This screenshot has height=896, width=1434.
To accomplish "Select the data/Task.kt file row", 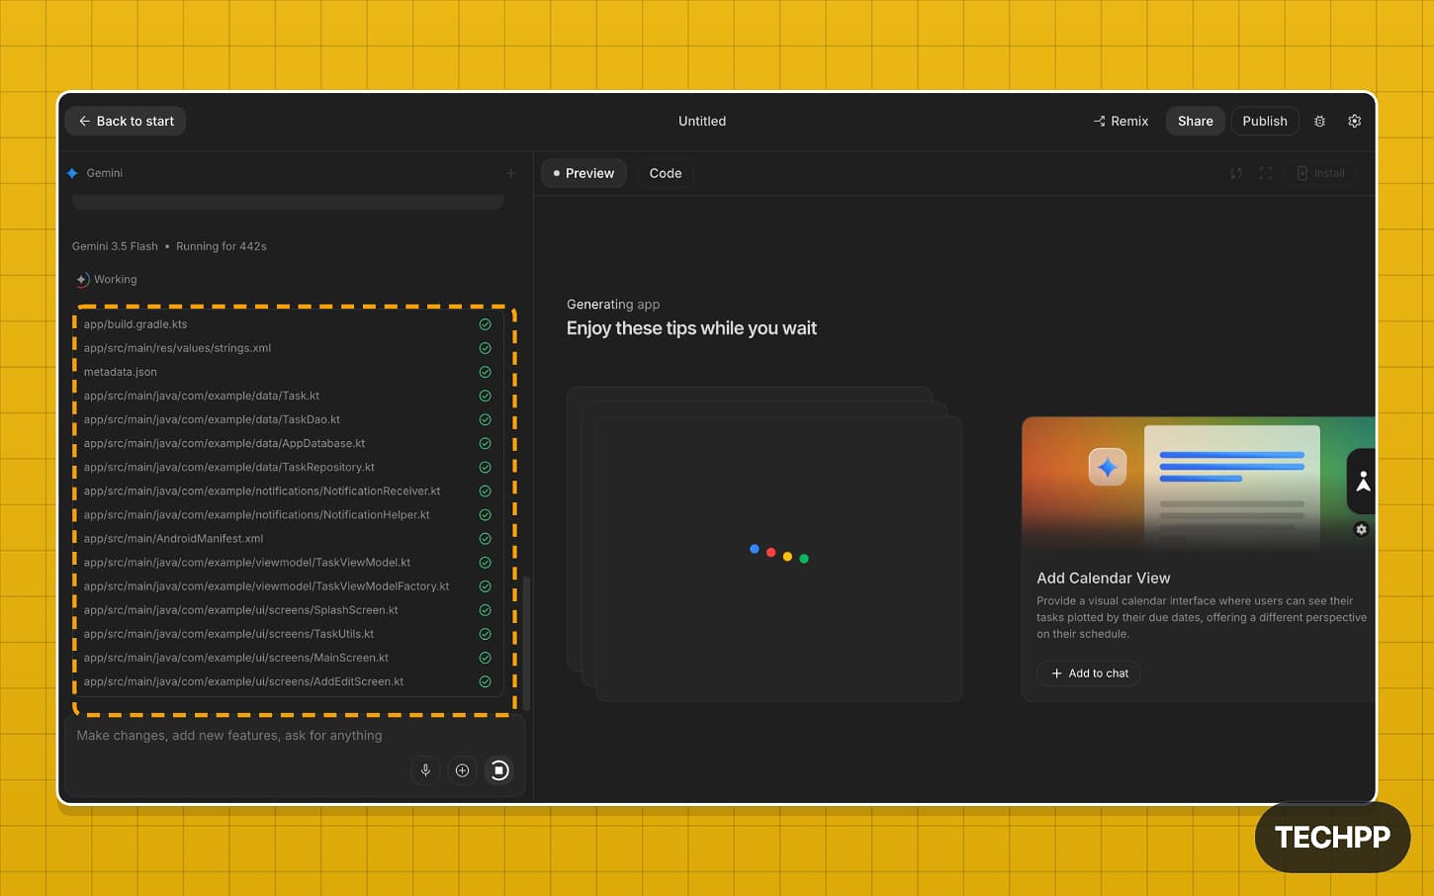I will [287, 396].
